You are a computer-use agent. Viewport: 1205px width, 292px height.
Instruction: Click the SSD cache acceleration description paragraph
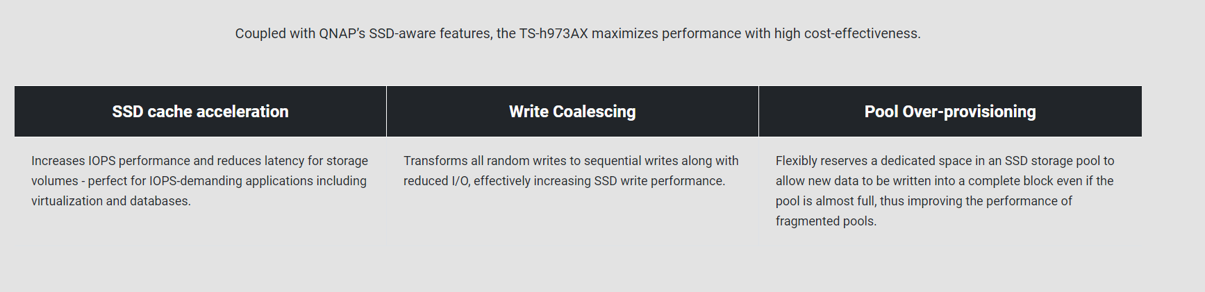click(199, 181)
